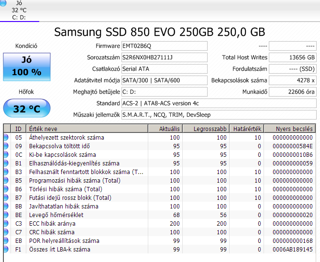
Task: Select attribute name Összes írt LBA-k száma
Action: click(x=60, y=249)
